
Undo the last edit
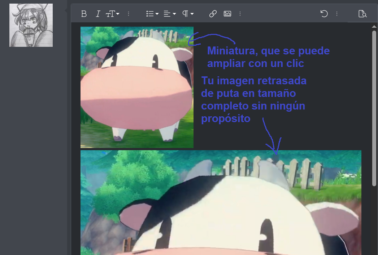(x=324, y=14)
